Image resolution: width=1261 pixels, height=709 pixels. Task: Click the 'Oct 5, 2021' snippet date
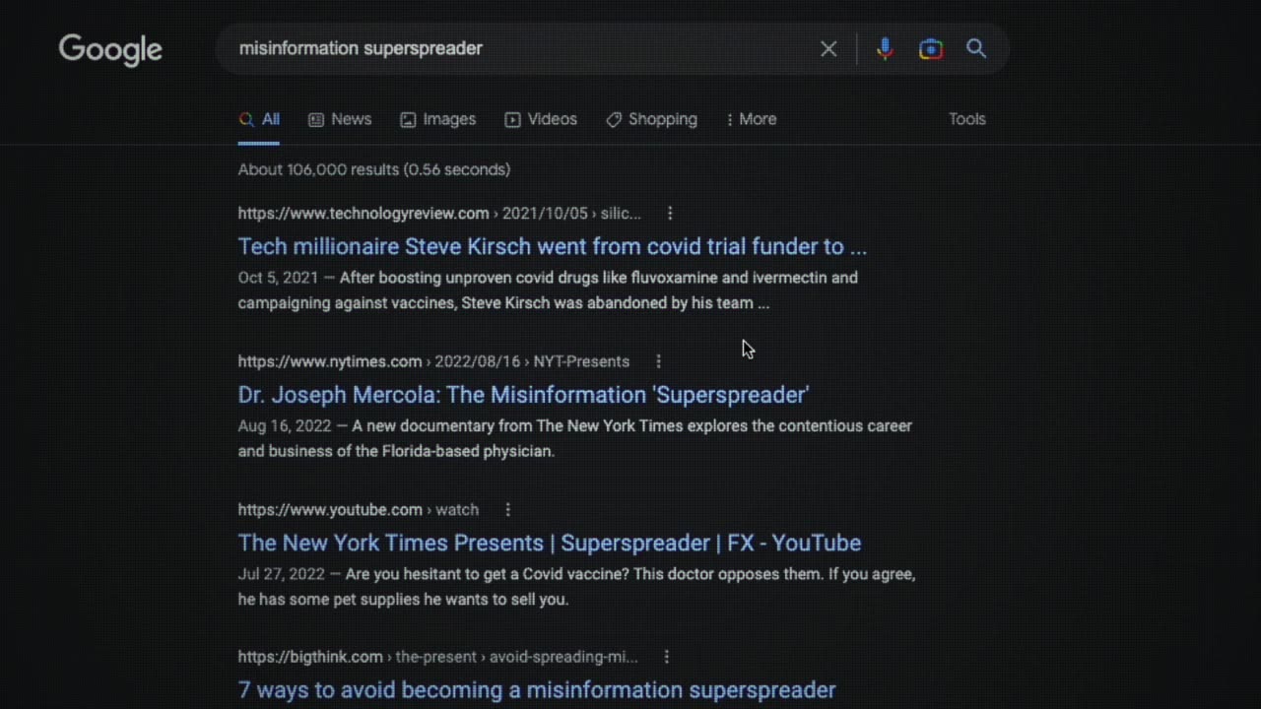tap(278, 278)
